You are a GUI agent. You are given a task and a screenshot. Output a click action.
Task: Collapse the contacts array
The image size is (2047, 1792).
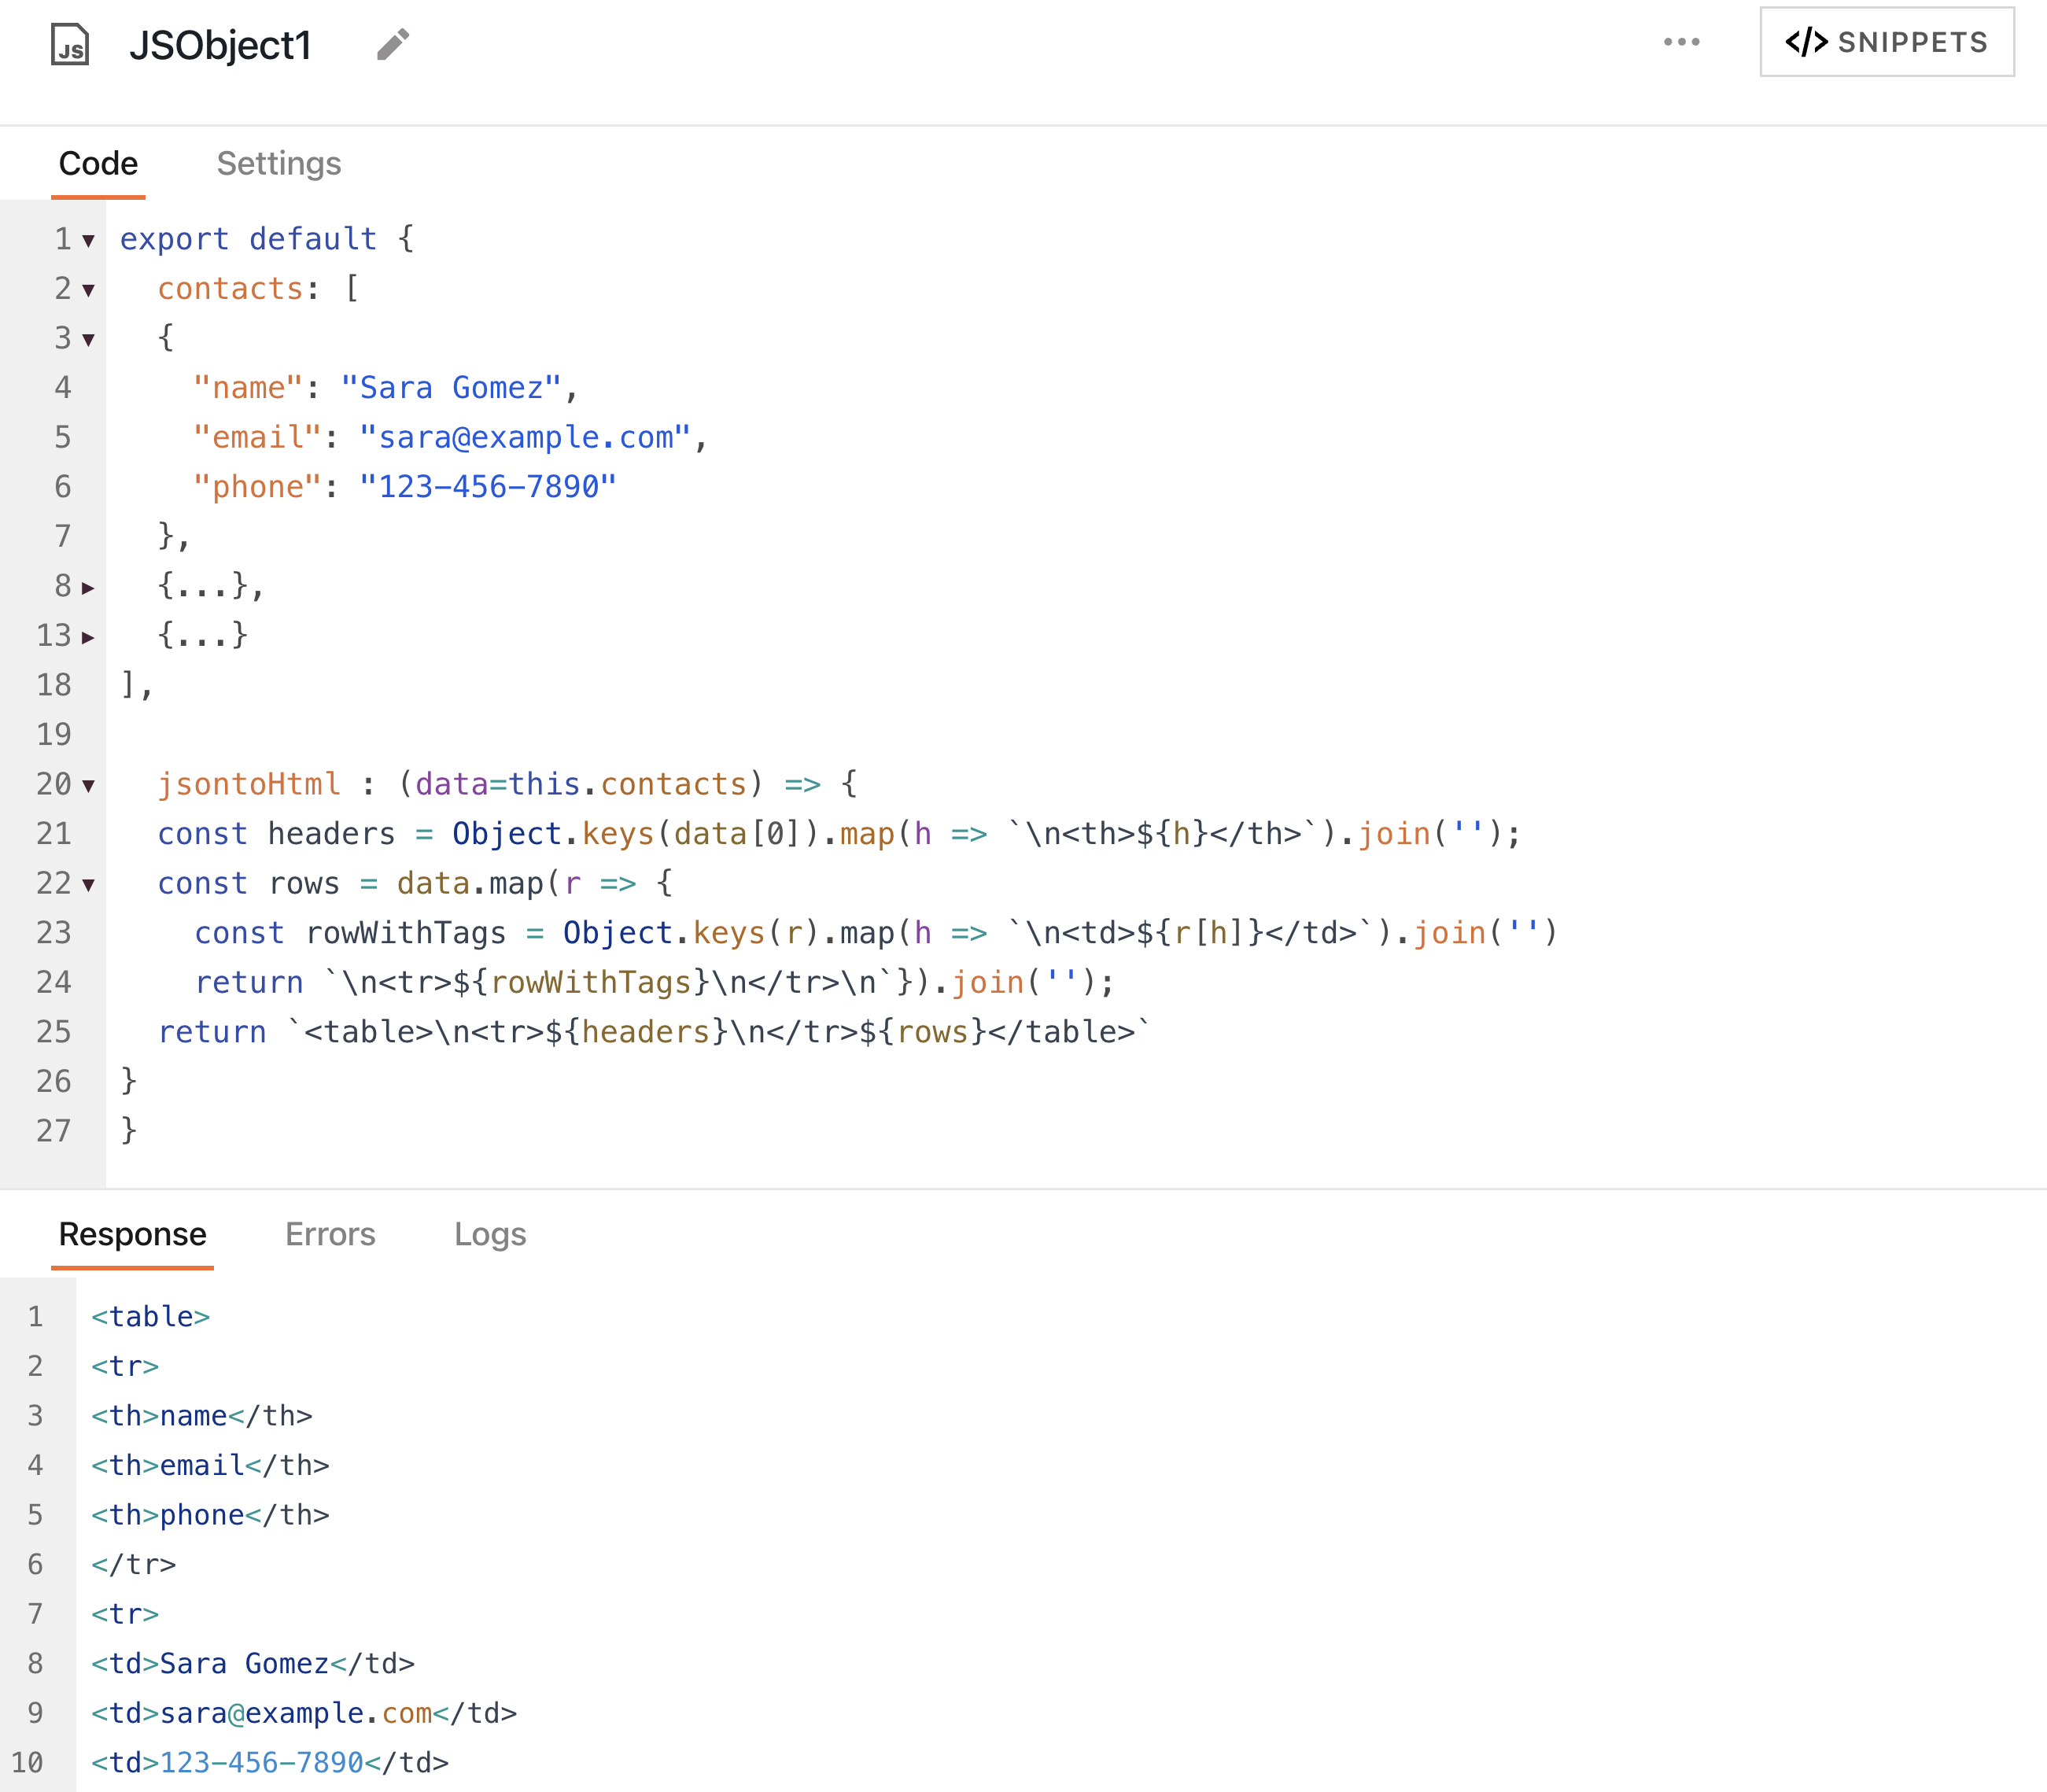point(89,290)
